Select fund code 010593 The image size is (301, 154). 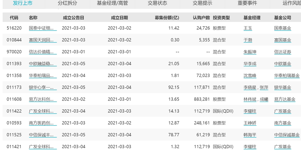(14, 123)
